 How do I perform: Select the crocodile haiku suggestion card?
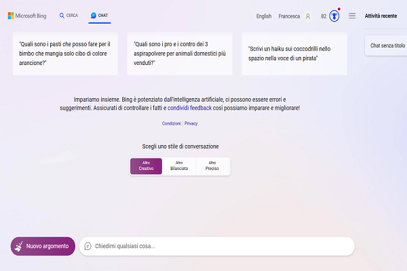294,53
